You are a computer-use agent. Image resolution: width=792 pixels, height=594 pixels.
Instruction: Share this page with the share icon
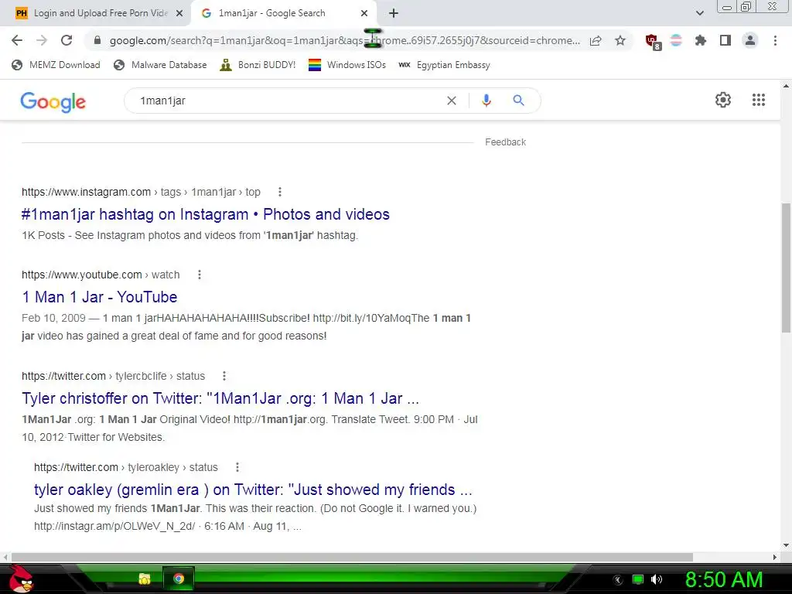pyautogui.click(x=596, y=40)
